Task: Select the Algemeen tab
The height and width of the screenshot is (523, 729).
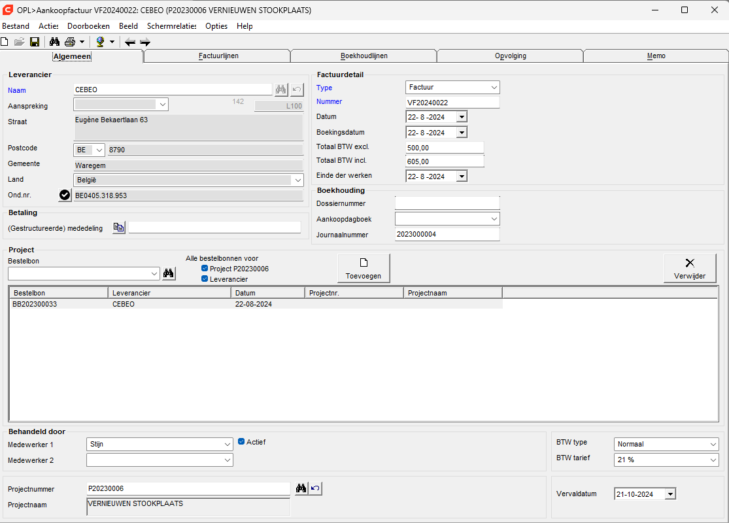Action: tap(72, 56)
